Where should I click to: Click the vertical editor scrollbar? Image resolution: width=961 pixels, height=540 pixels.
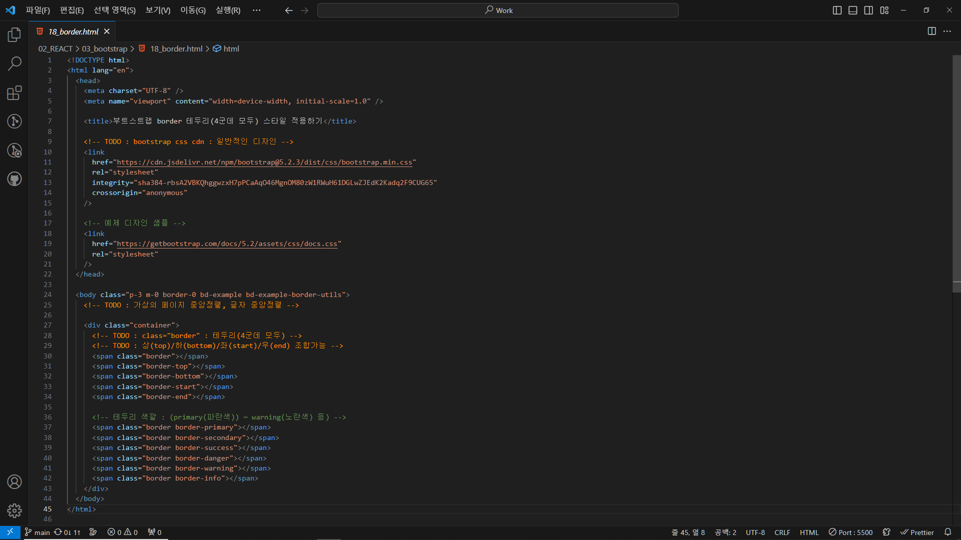pyautogui.click(x=956, y=170)
